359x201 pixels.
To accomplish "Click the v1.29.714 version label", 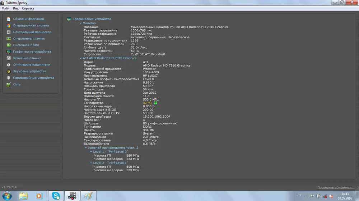I will [x=9, y=187].
